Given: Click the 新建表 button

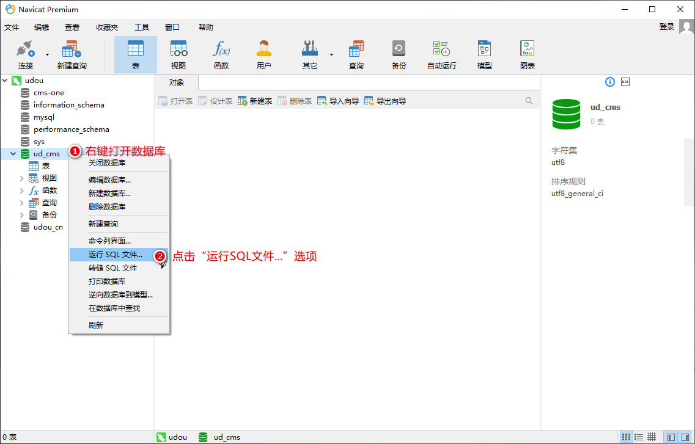Looking at the screenshot, I should 255,101.
